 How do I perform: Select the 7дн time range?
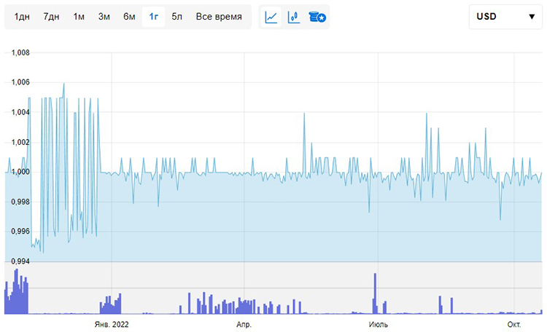point(51,17)
